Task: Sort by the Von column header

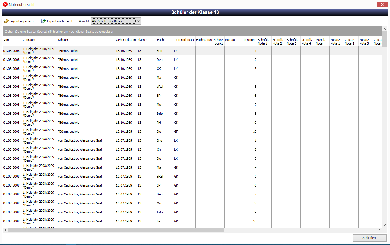Action: click(x=12, y=41)
